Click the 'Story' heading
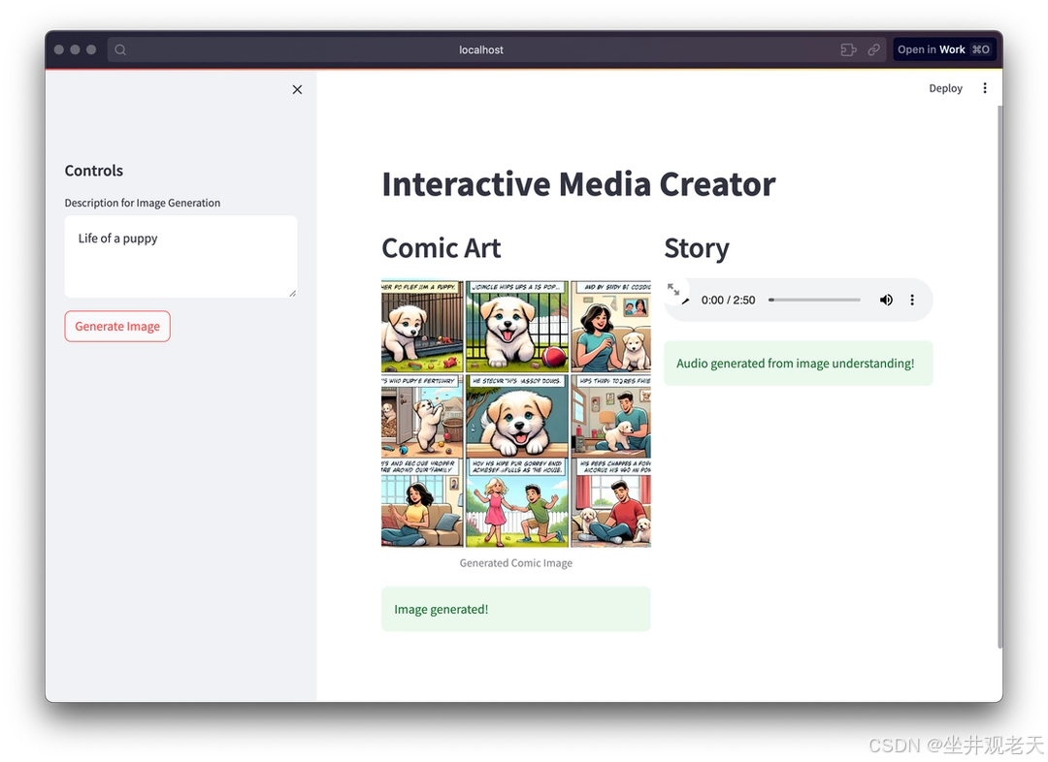1048x762 pixels. (697, 248)
